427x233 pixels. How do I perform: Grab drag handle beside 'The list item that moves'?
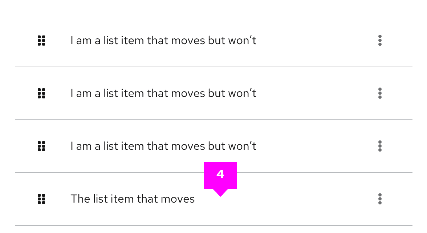(x=41, y=199)
